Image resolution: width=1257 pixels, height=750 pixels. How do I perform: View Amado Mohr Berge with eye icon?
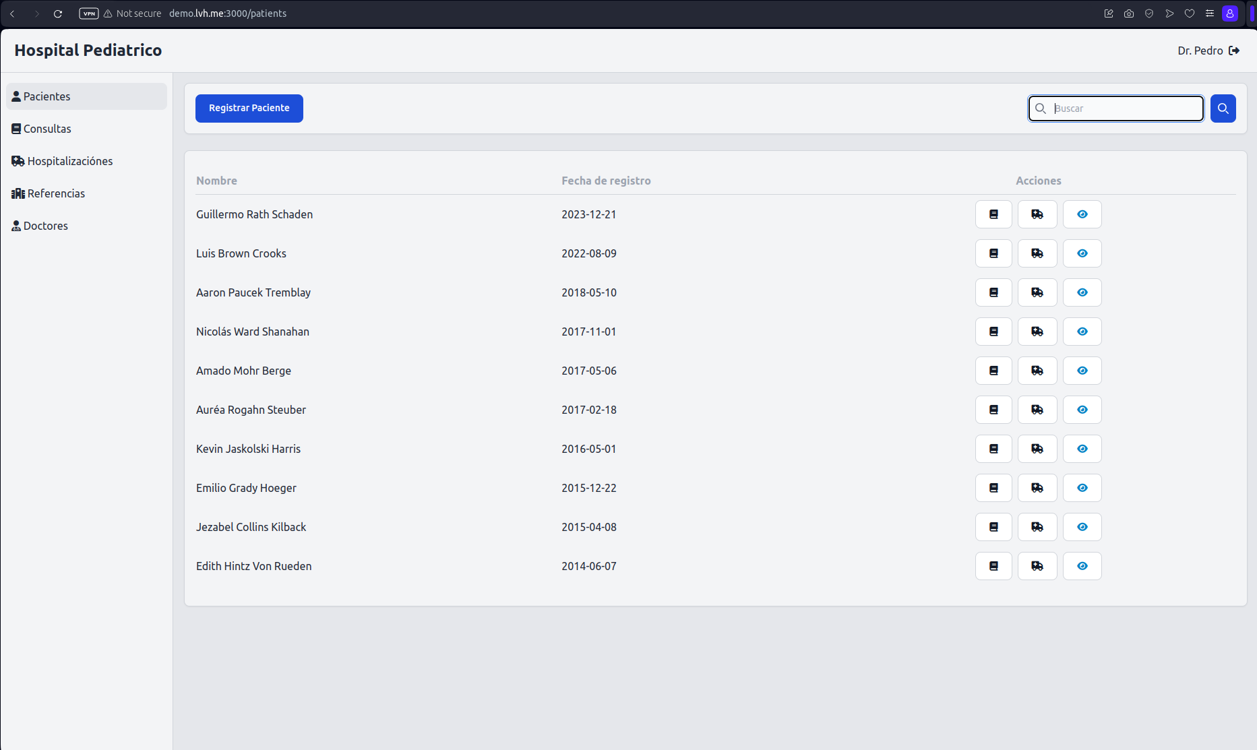coord(1082,371)
